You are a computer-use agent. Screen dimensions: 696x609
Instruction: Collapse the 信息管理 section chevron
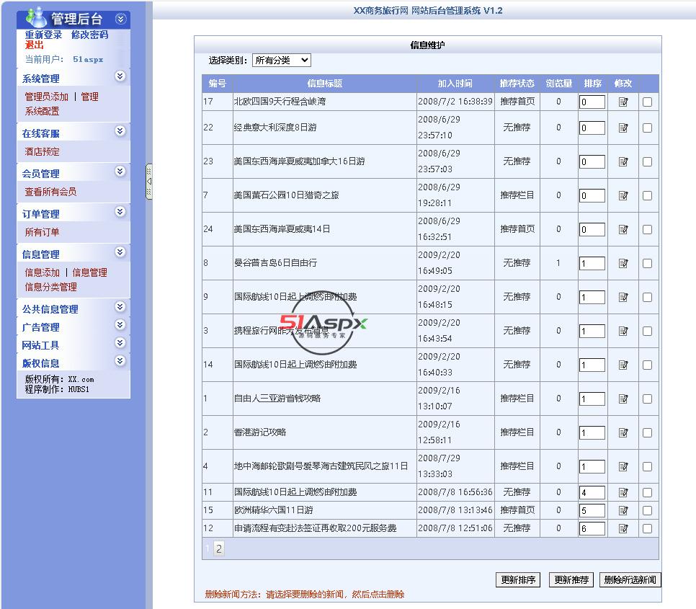120,252
